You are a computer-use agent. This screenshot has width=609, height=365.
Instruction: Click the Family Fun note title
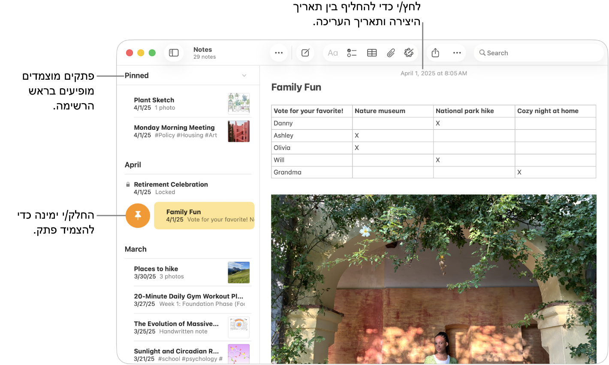pos(296,87)
